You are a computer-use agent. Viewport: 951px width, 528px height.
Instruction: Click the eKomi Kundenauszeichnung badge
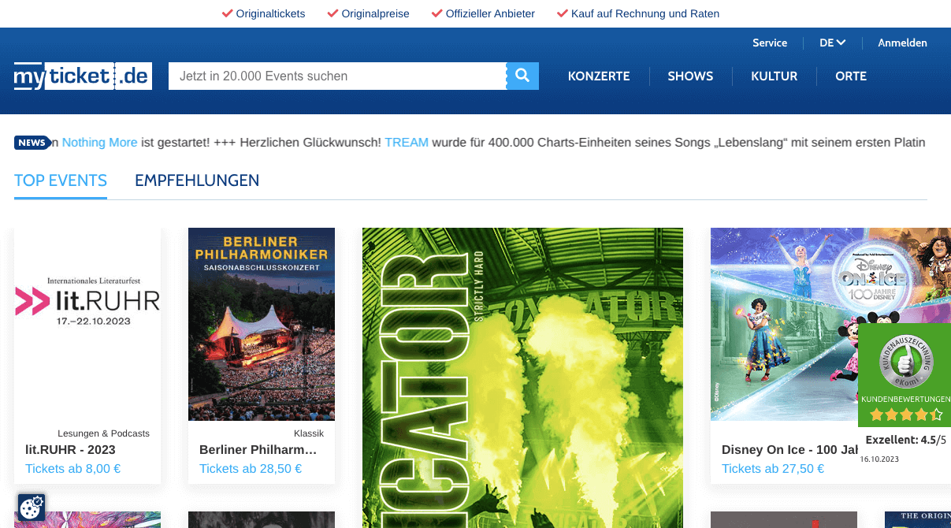(x=905, y=363)
